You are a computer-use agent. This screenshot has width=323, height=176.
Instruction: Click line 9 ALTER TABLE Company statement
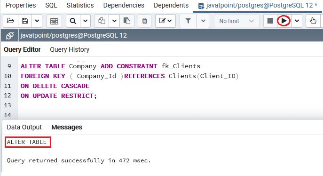[110, 66]
